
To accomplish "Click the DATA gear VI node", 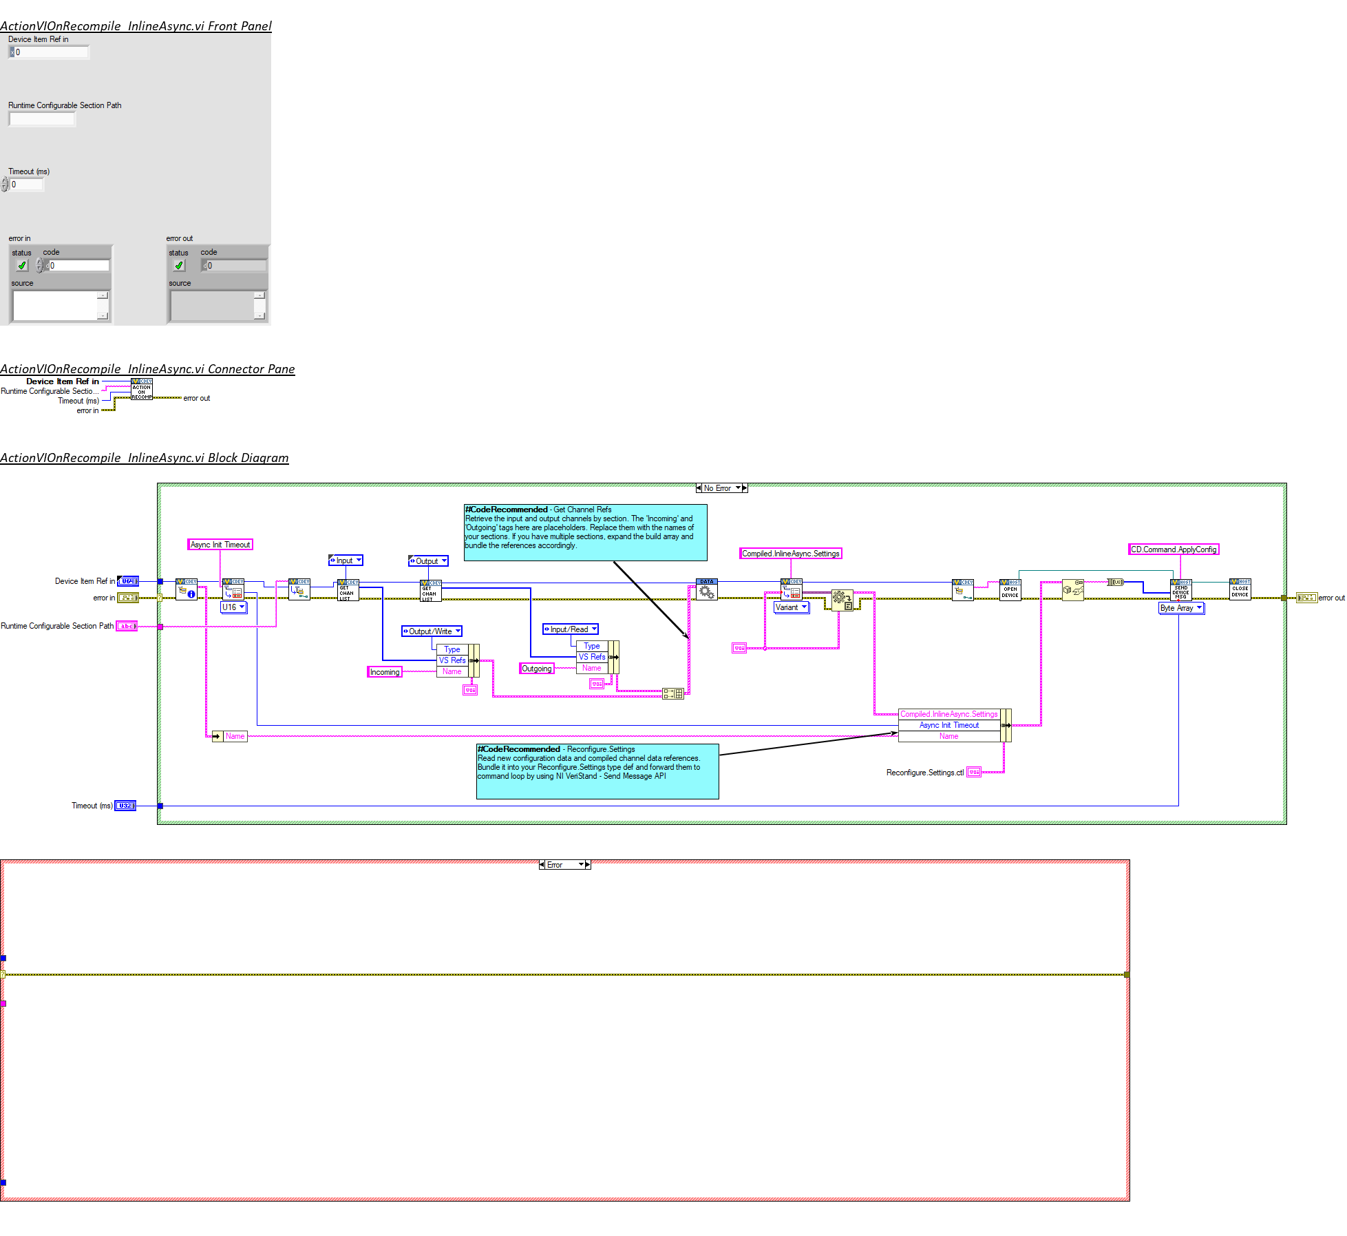I will click(706, 590).
